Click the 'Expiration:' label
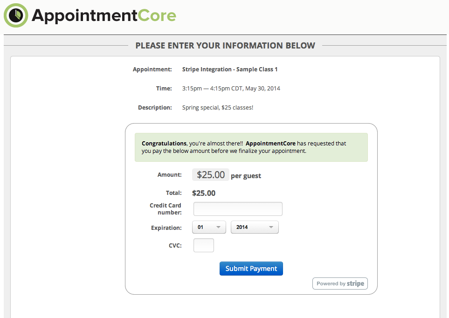Image resolution: width=449 pixels, height=318 pixels. (x=166, y=228)
